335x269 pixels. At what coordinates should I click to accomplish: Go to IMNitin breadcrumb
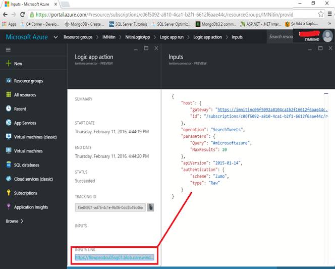tap(109, 37)
